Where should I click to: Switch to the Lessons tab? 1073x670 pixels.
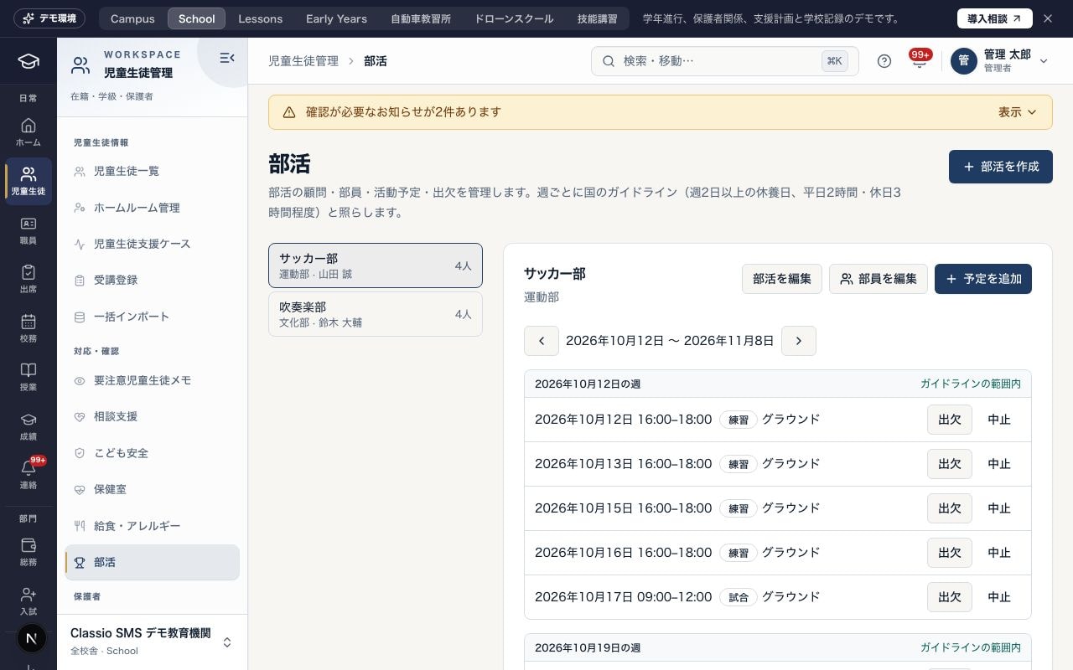tap(260, 18)
